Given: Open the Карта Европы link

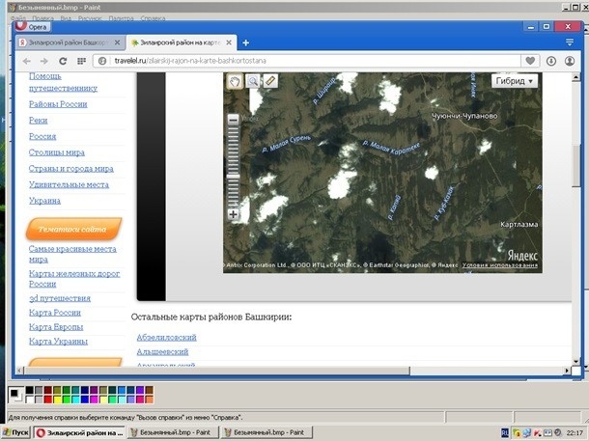Looking at the screenshot, I should 56,327.
